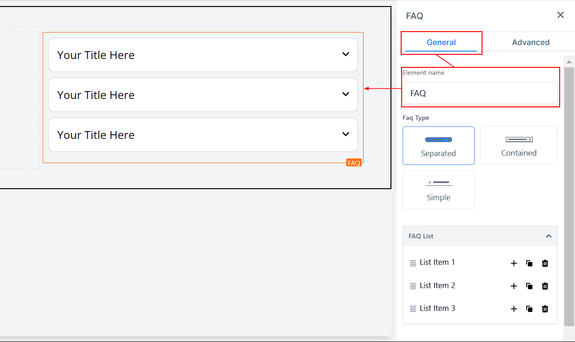Click the orange FAQ element label
This screenshot has height=342, width=575.
(354, 163)
